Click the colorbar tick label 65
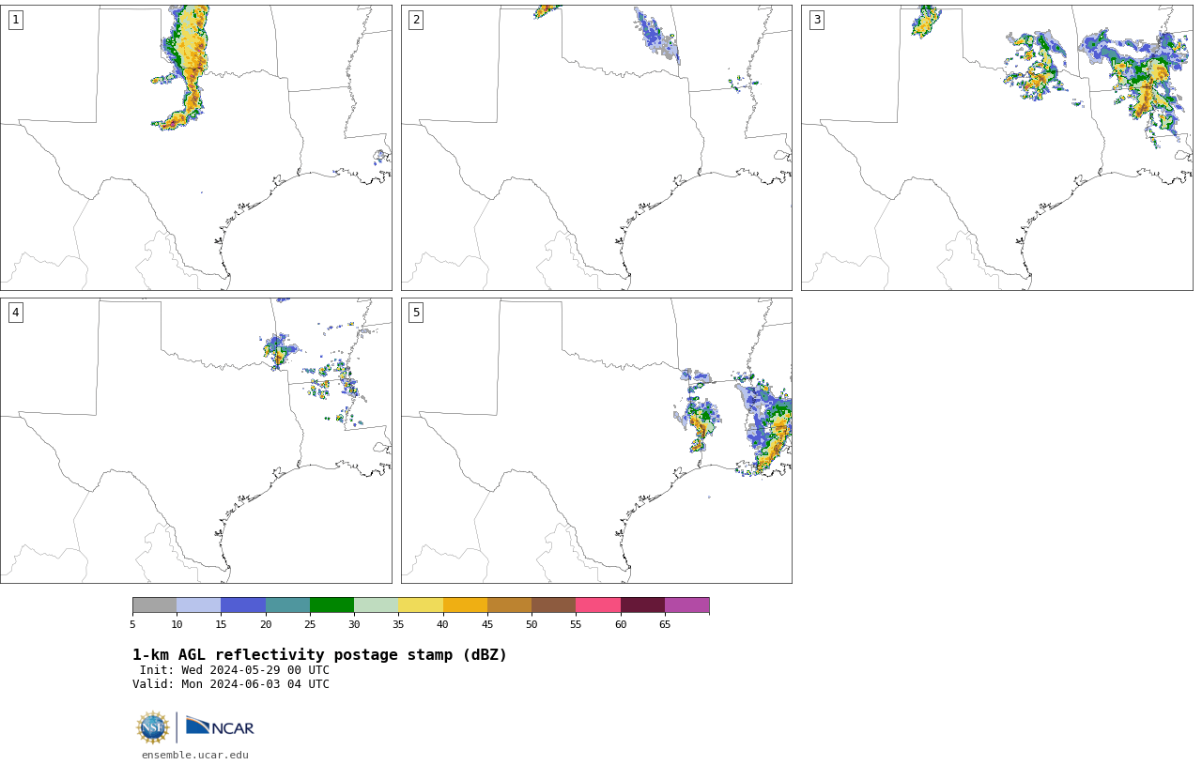The height and width of the screenshot is (765, 1202). 665,624
